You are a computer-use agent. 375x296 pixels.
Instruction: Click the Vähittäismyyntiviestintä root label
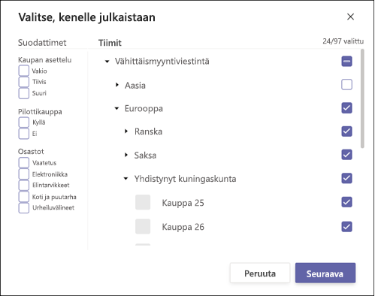click(162, 62)
